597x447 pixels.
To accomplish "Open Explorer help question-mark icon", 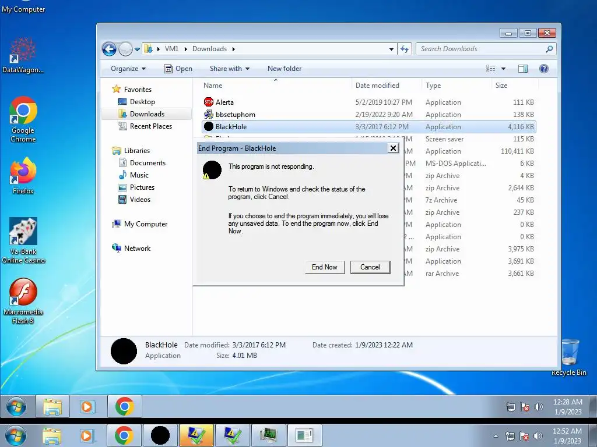I will point(544,69).
